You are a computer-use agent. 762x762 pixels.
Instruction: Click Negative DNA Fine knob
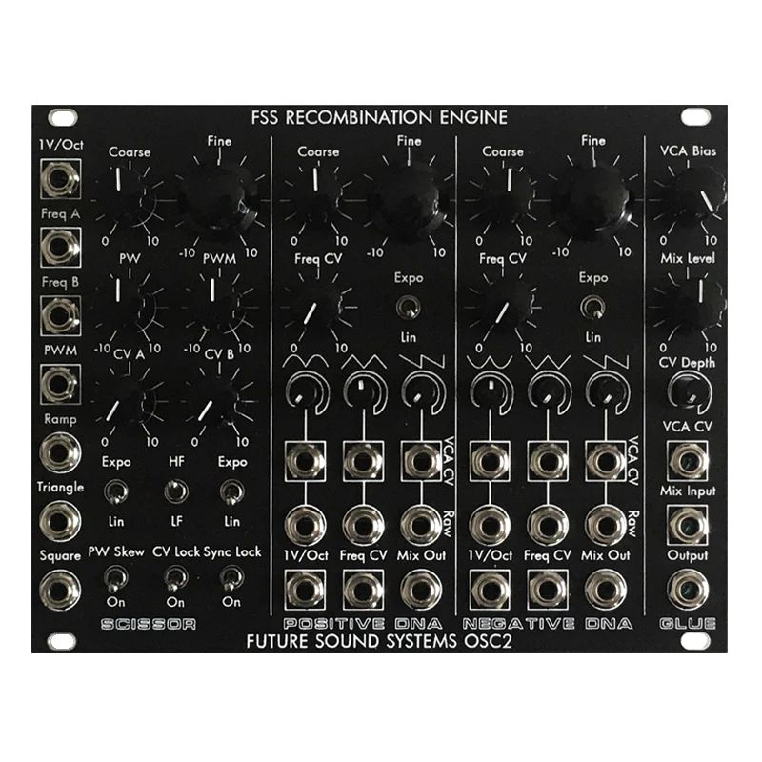tap(592, 200)
